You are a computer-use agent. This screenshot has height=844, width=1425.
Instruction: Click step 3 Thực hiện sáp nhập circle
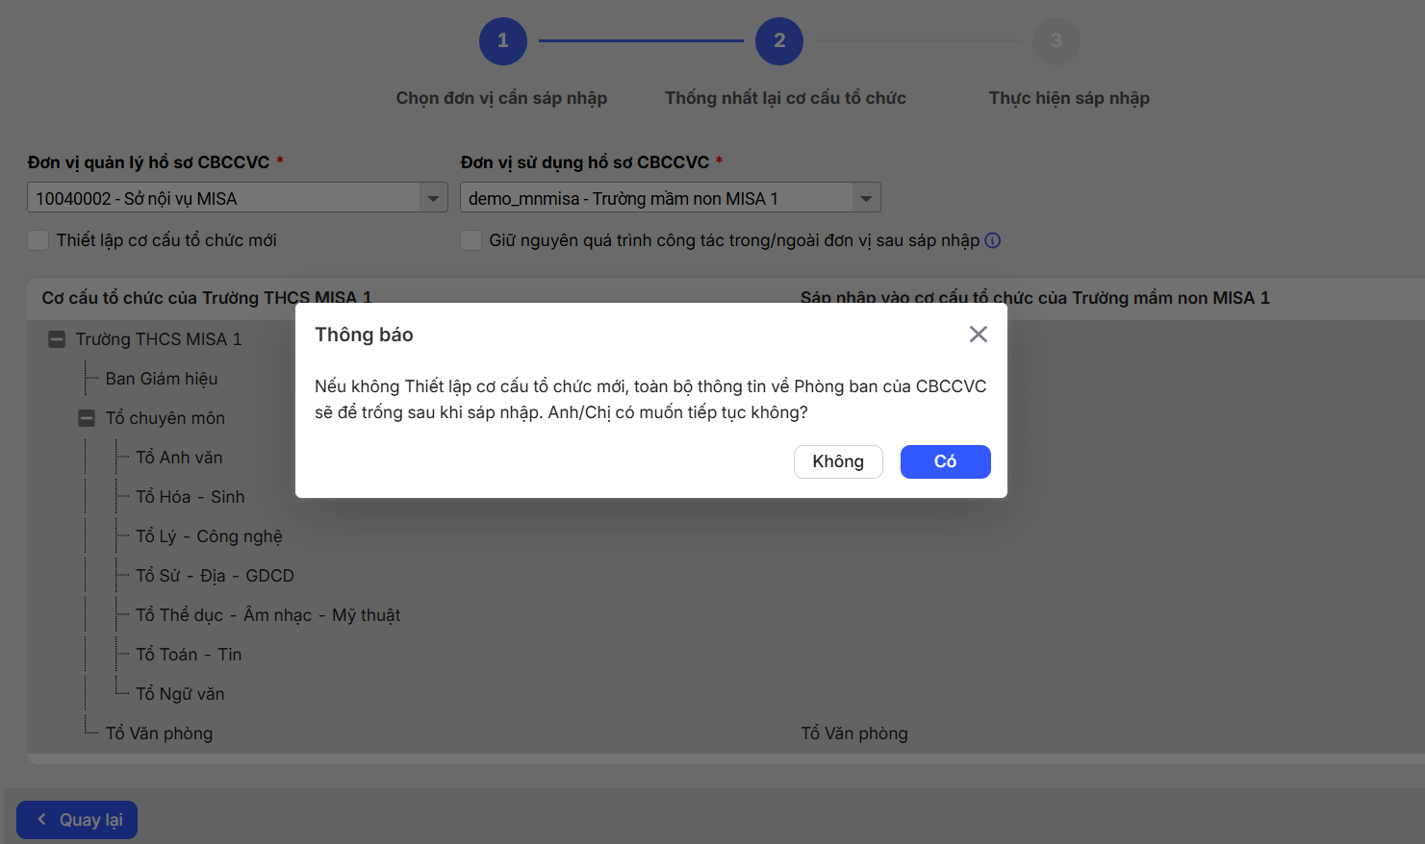click(1056, 41)
